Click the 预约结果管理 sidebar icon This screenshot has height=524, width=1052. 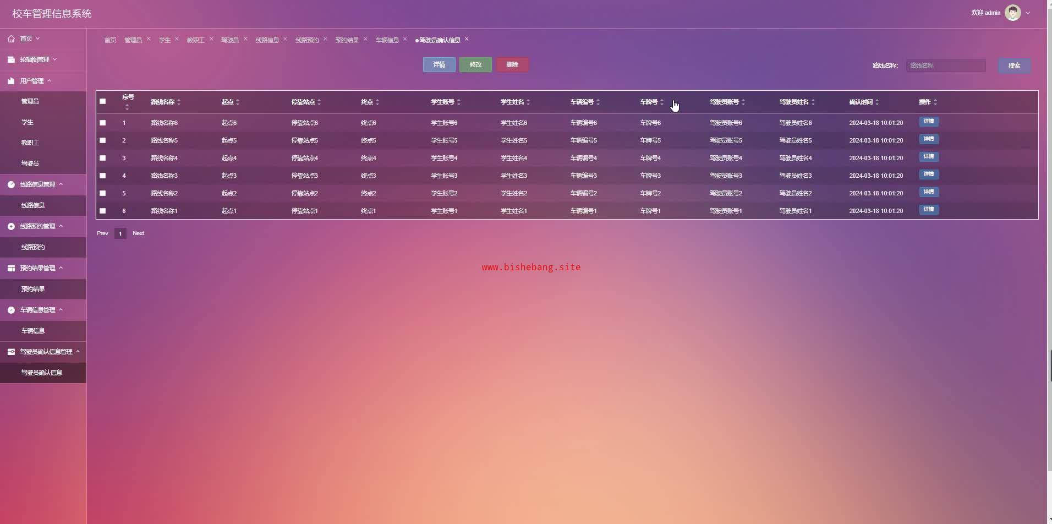11,268
